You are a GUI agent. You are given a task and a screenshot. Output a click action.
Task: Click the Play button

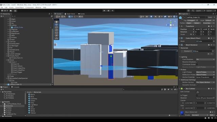[x=104, y=11]
